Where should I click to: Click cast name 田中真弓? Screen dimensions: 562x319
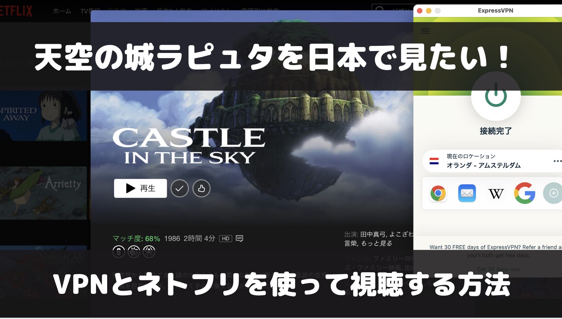pos(373,234)
